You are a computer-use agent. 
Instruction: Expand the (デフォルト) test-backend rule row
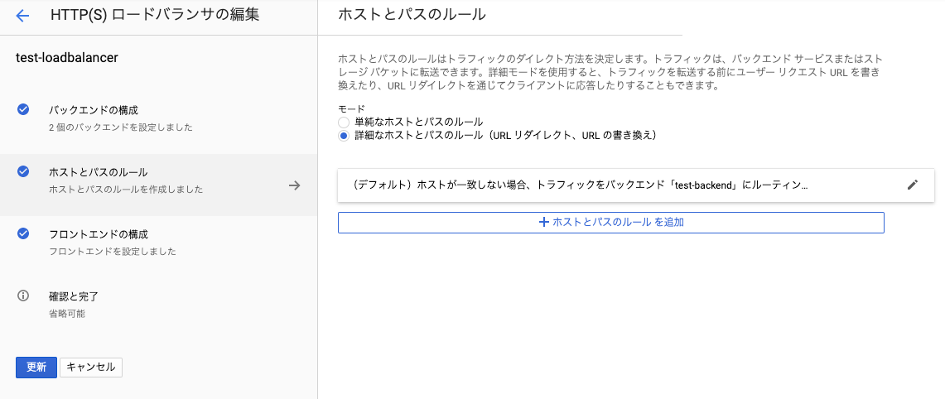(636, 185)
